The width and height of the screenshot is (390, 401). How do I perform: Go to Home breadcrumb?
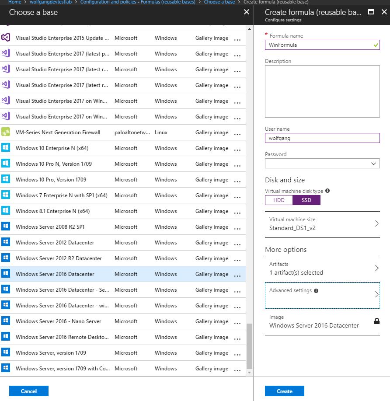(14, 2)
